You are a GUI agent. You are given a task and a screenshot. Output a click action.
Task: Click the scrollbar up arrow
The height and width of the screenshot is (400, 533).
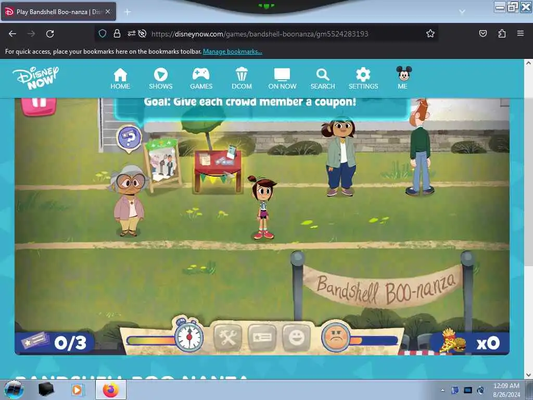coord(528,63)
